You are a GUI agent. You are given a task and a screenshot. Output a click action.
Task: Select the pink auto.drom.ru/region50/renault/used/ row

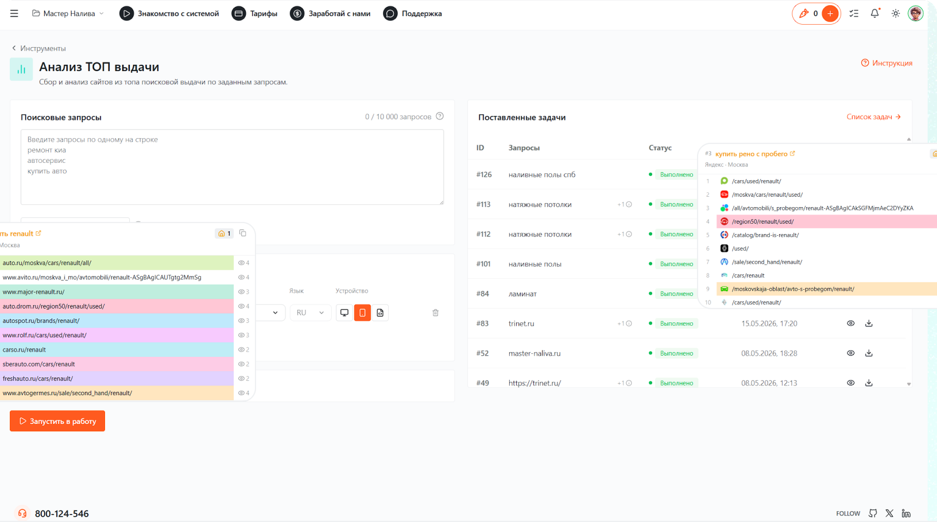pos(117,306)
